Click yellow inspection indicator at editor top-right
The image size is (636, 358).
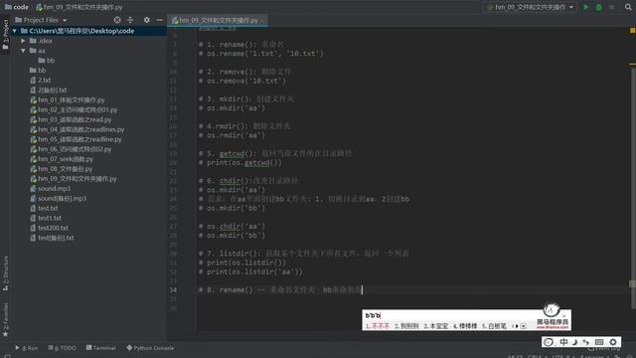tap(632, 31)
